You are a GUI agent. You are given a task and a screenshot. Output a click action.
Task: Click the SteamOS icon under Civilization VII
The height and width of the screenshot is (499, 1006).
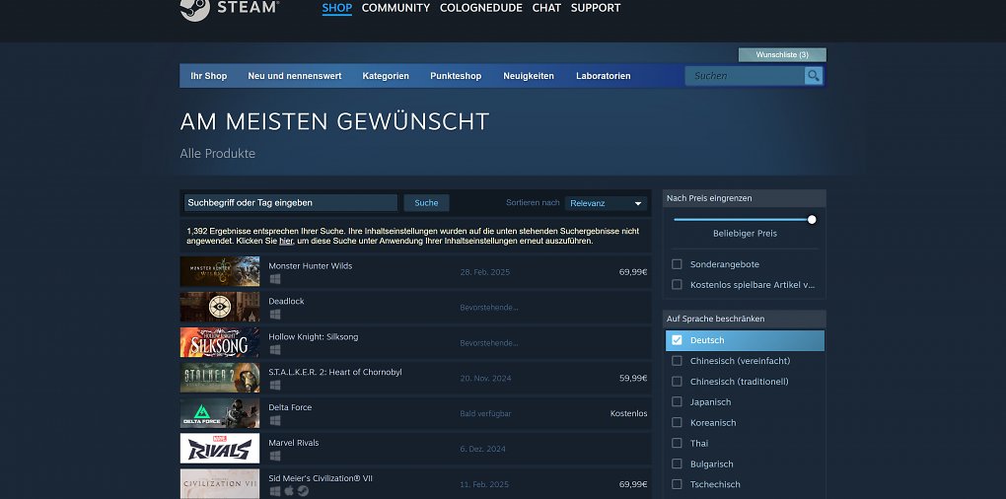coord(303,491)
